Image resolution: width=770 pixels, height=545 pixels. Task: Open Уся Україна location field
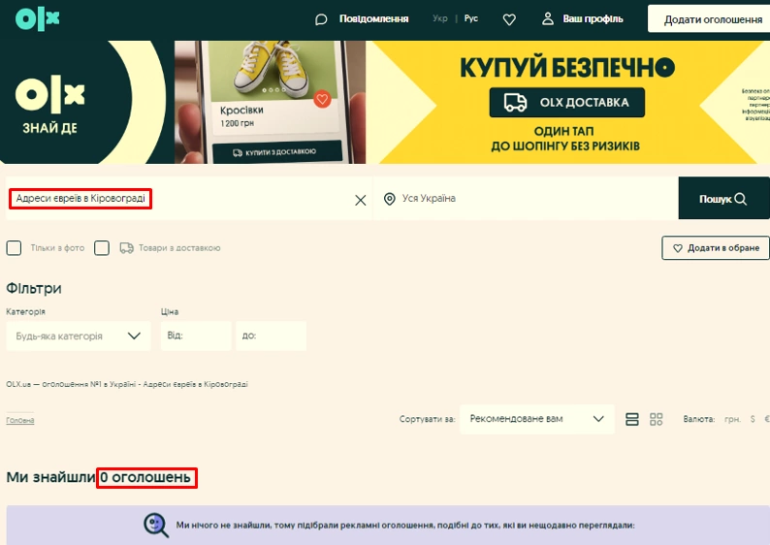tap(526, 199)
